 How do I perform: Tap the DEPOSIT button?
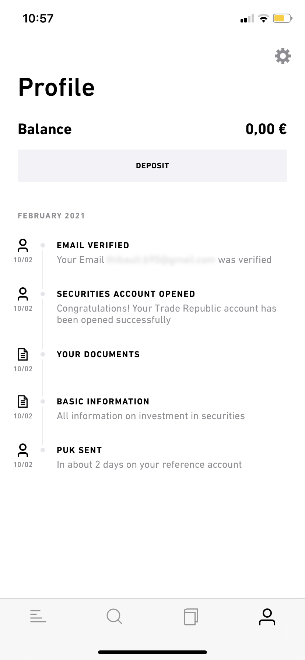click(x=152, y=166)
